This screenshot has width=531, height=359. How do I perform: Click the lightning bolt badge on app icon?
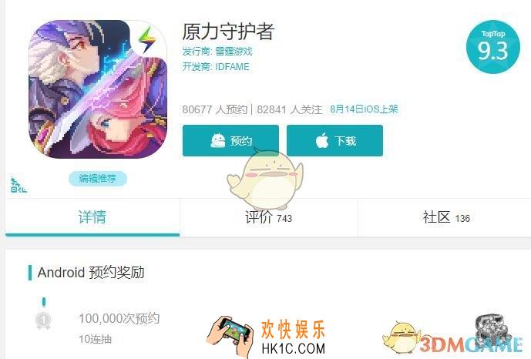click(x=147, y=39)
